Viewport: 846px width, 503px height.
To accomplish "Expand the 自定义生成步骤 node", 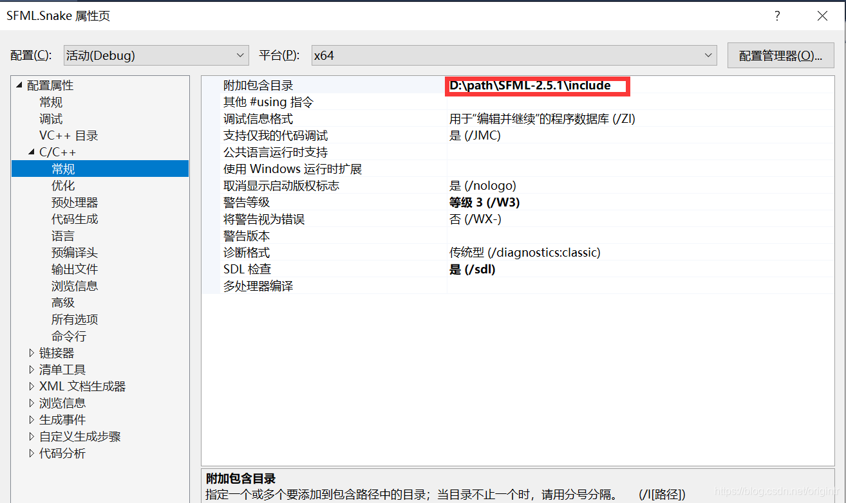I will [32, 436].
